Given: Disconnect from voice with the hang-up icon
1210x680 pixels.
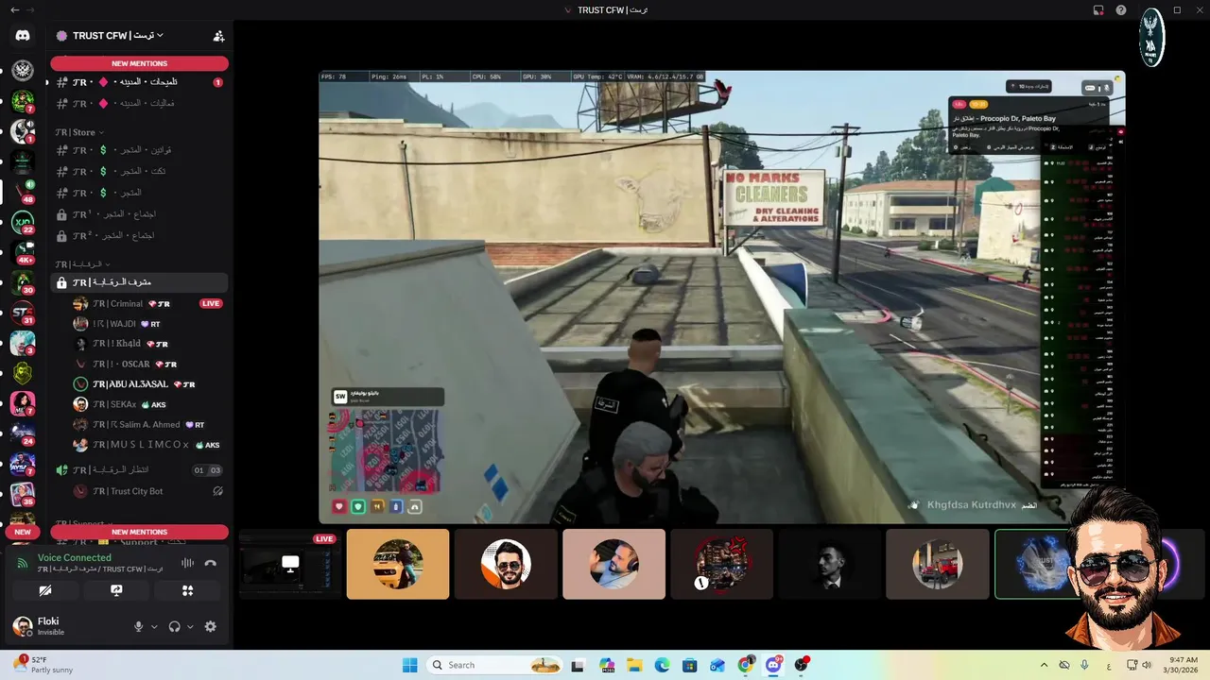Looking at the screenshot, I should (210, 563).
